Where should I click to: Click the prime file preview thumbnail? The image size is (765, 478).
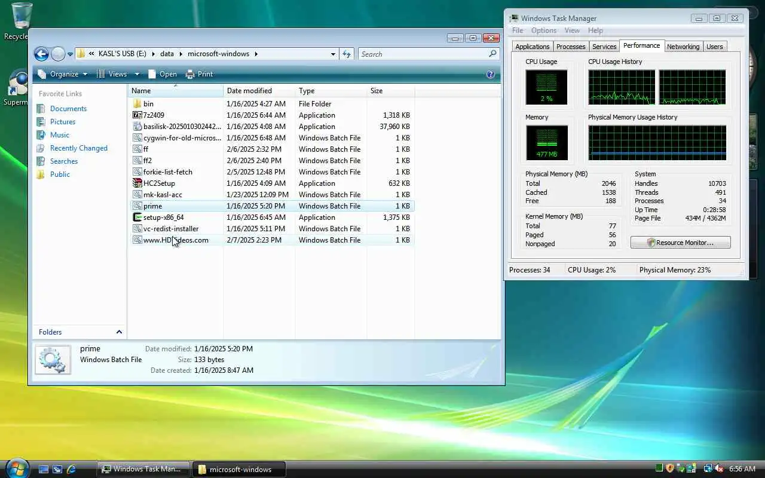point(53,360)
